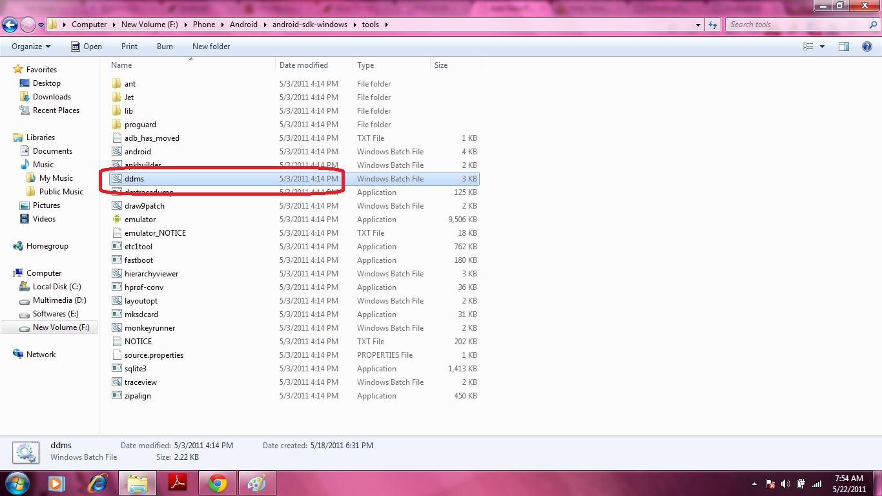Click the Burn toolbar command
882x496 pixels.
tap(165, 46)
